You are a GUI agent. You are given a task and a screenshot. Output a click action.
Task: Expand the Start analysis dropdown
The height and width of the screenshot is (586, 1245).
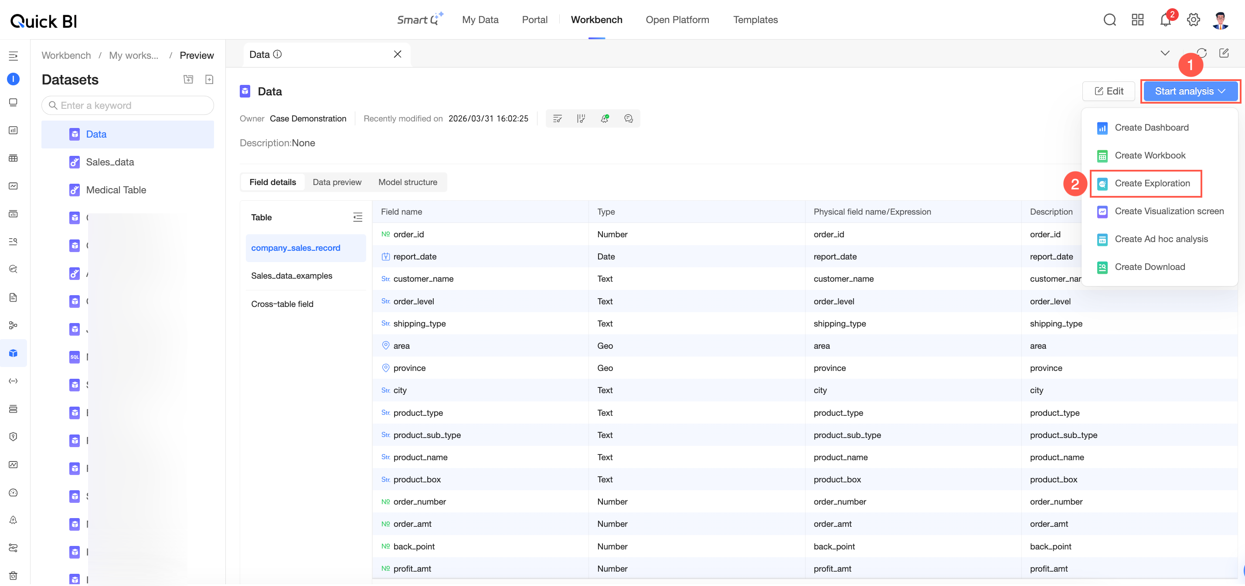coord(1190,91)
